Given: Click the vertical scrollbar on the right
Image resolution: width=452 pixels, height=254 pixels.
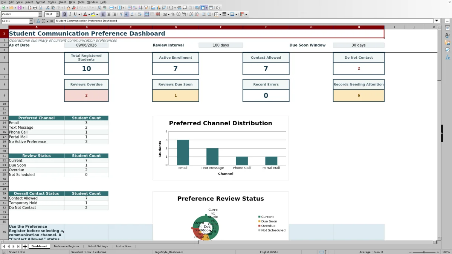Looking at the screenshot, I should point(439,132).
